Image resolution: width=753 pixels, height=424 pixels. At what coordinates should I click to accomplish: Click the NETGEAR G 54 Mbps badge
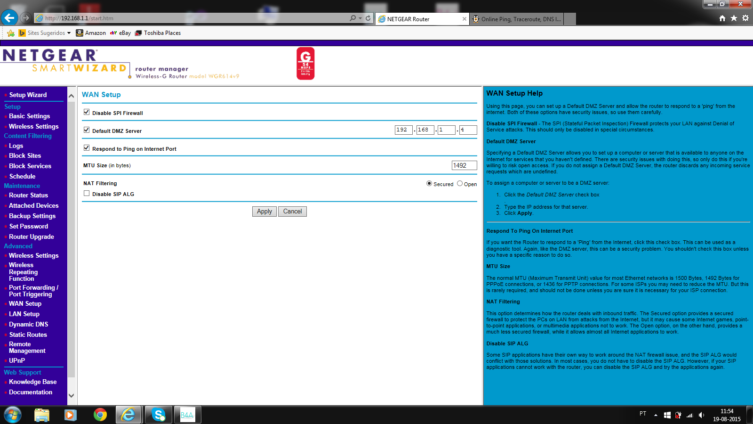point(305,64)
